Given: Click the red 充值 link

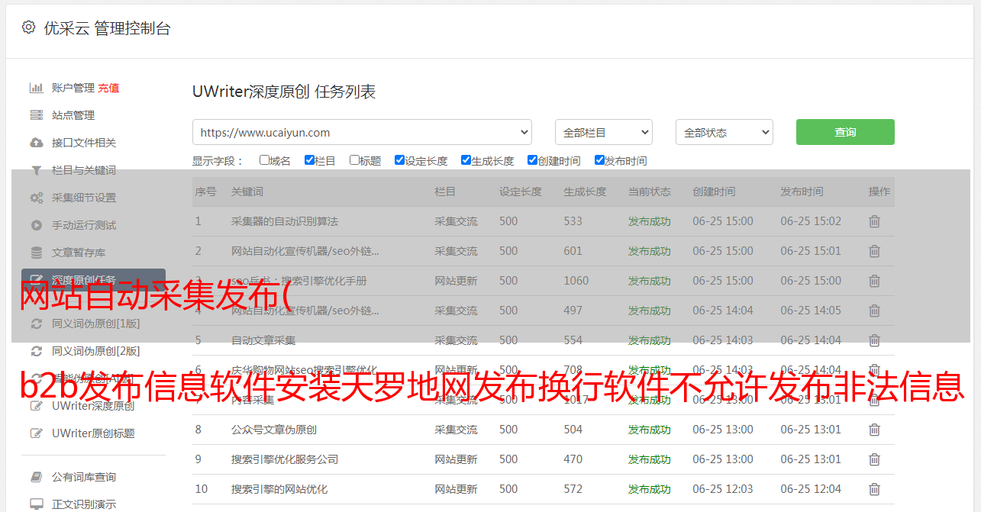Looking at the screenshot, I should pos(108,88).
